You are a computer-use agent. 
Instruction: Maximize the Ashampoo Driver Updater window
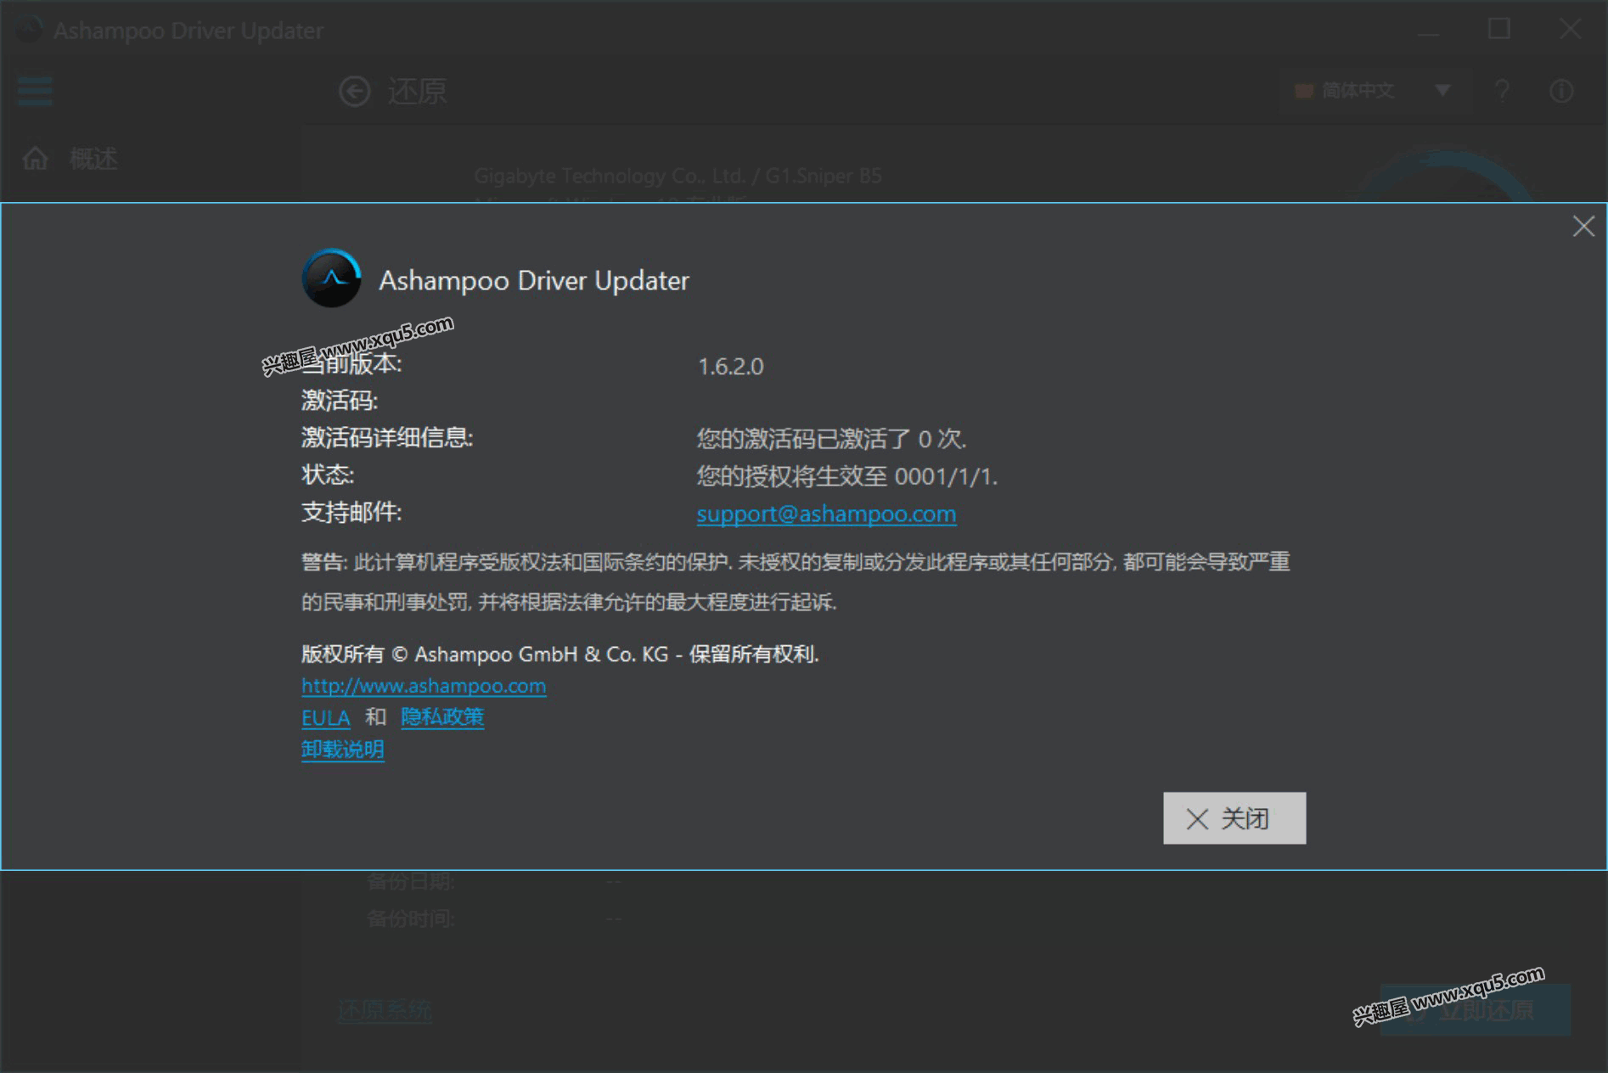click(x=1498, y=30)
